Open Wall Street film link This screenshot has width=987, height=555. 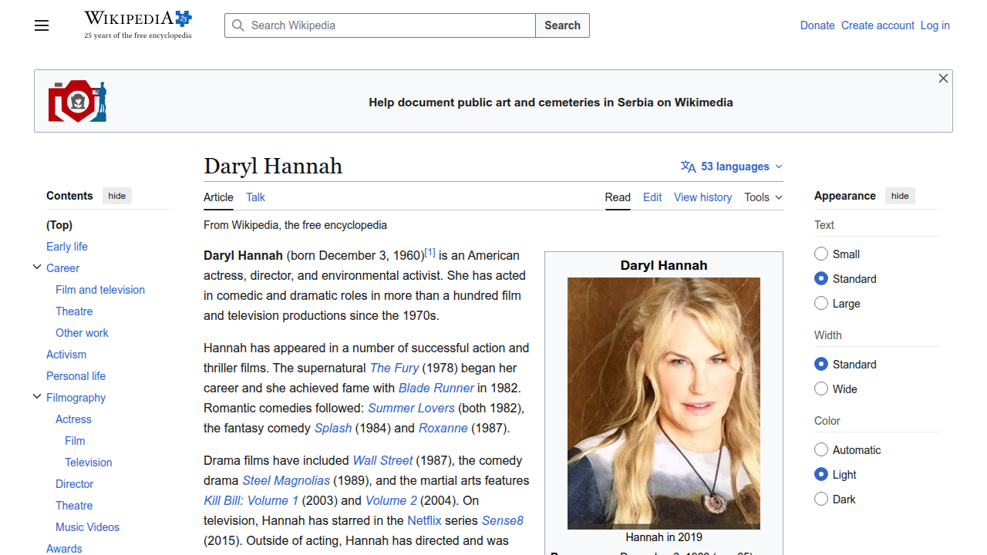(383, 460)
